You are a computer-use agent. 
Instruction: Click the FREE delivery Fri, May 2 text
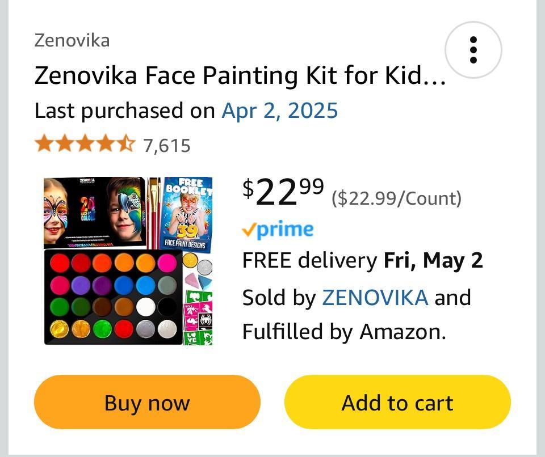point(362,261)
